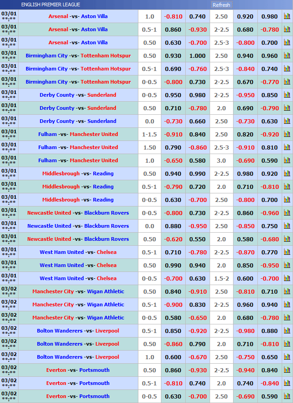
Task: Choose odds 0.690 in Birmingham City 0.5-1 row
Action: 173,69
